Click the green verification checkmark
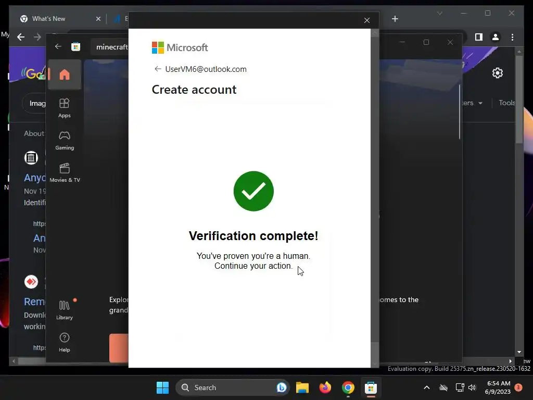The height and width of the screenshot is (400, 533). pyautogui.click(x=253, y=191)
